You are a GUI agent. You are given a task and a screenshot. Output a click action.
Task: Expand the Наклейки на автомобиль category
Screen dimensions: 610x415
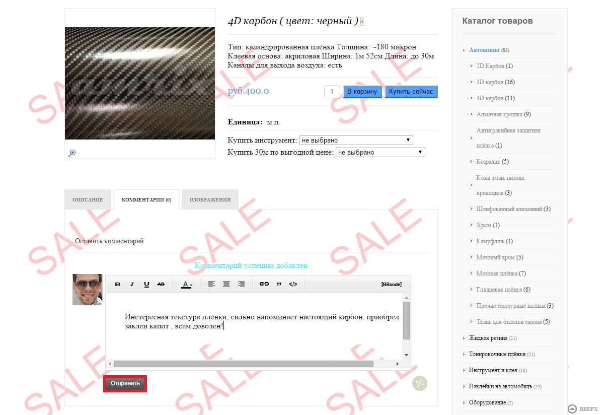tap(464, 386)
